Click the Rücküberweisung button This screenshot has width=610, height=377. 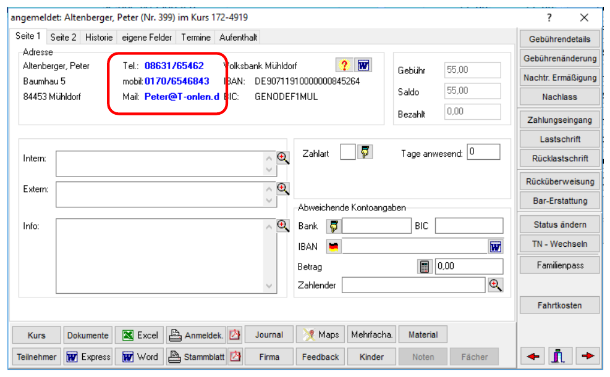[x=559, y=181]
